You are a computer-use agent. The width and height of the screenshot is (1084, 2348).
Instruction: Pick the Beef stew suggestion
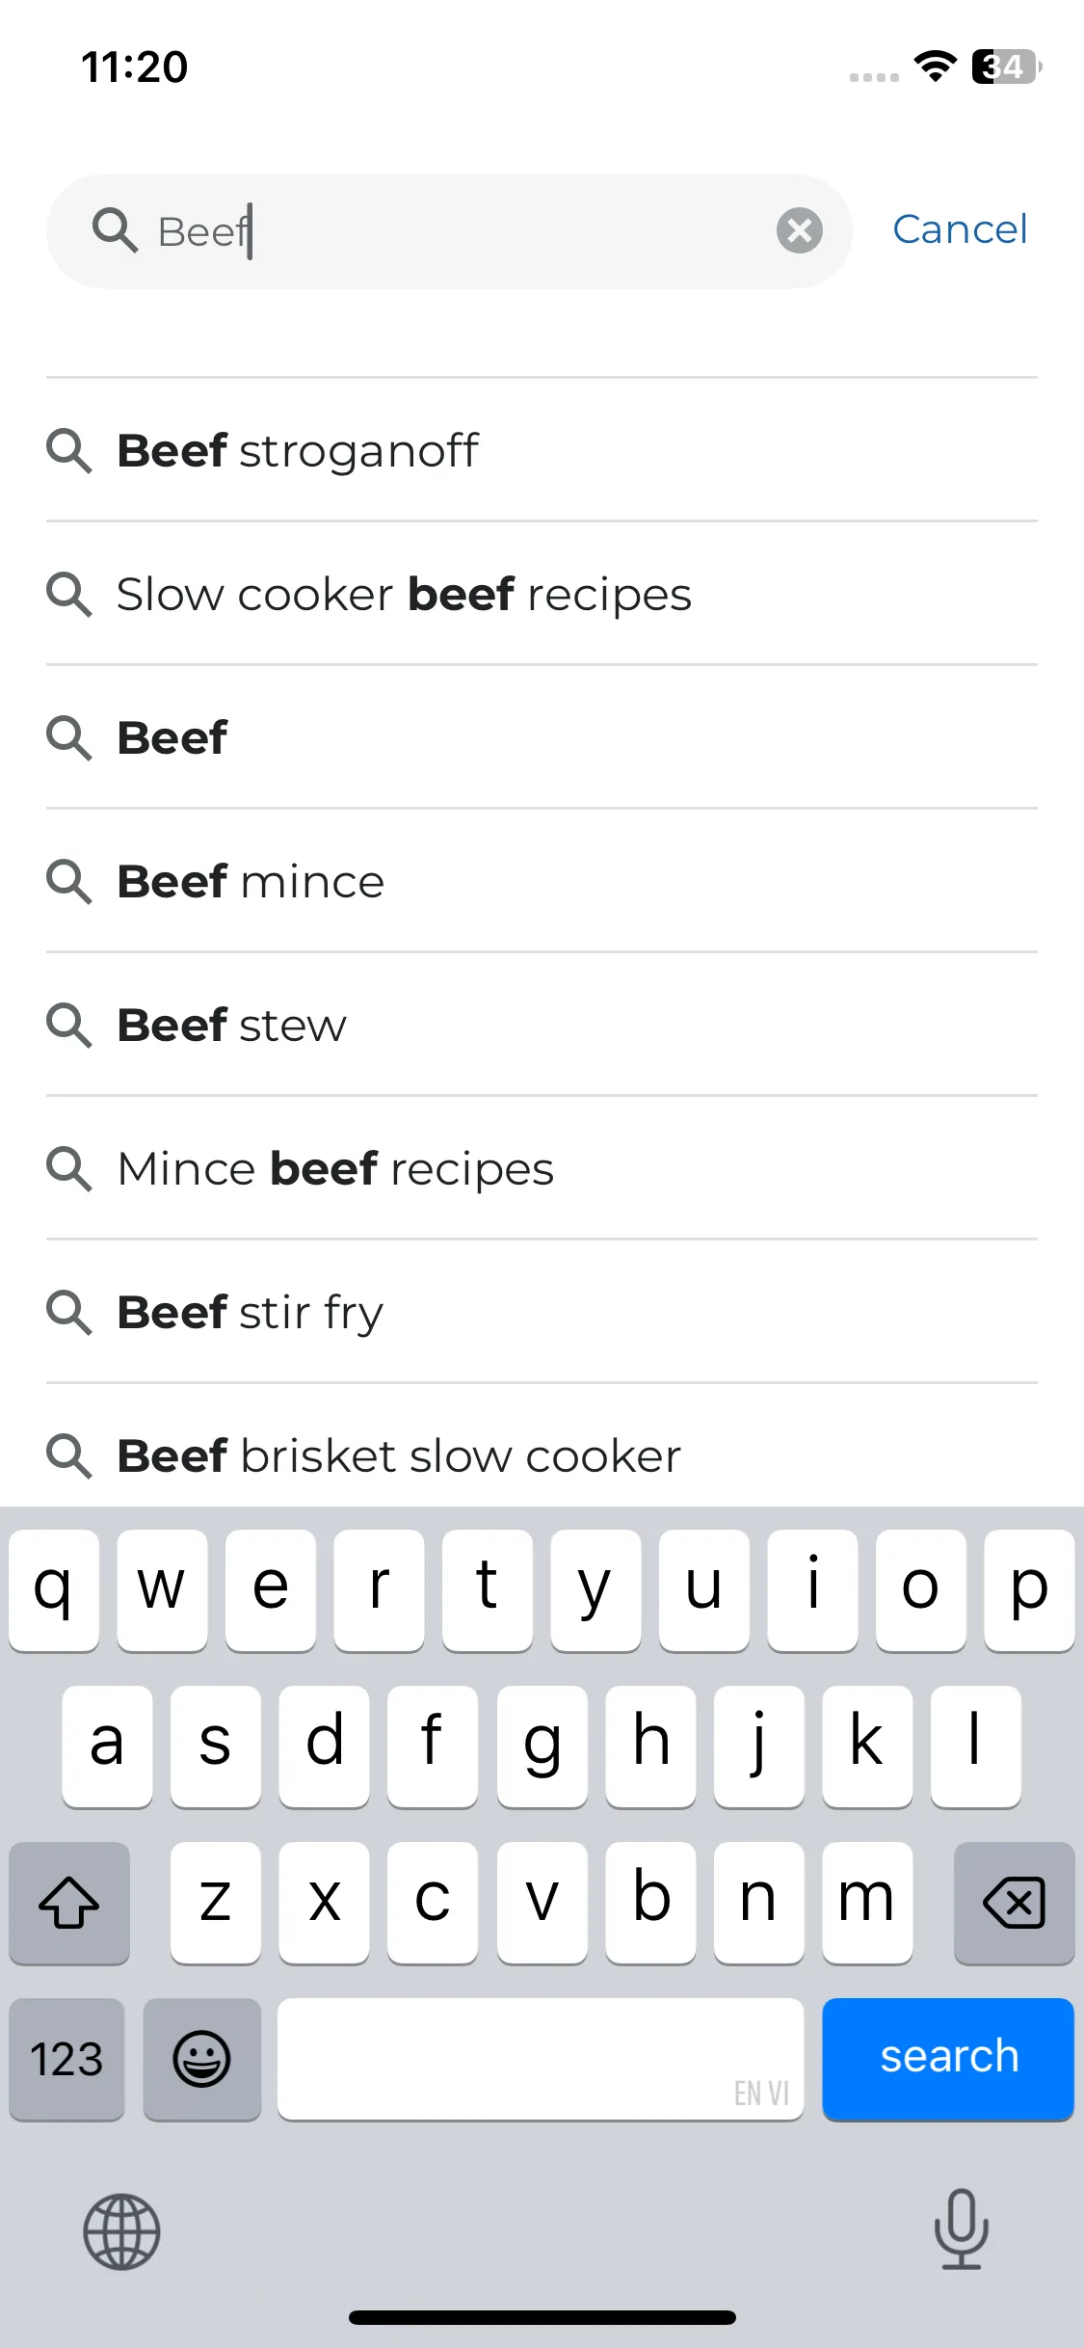pyautogui.click(x=542, y=1025)
